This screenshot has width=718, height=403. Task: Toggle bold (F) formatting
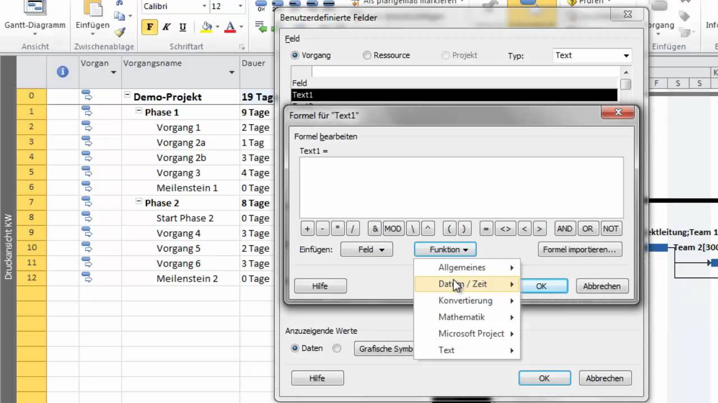(150, 27)
